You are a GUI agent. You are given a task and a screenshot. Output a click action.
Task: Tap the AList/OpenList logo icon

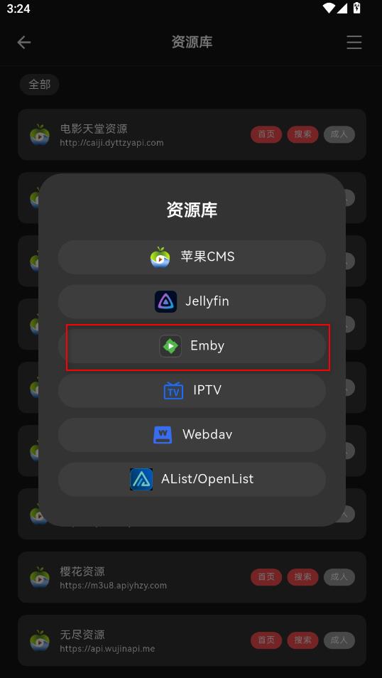pyautogui.click(x=141, y=479)
